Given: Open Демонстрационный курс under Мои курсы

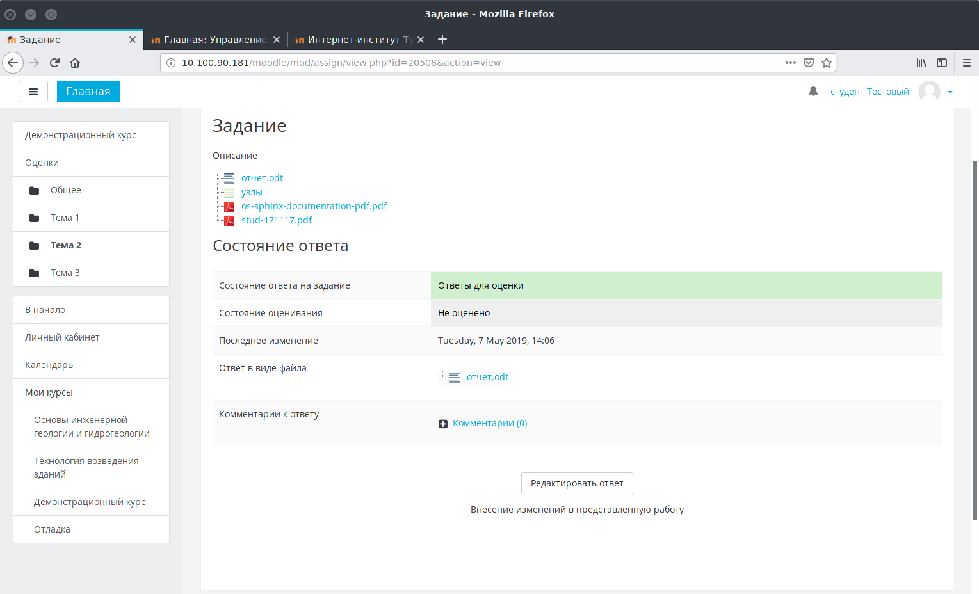Looking at the screenshot, I should [x=91, y=502].
